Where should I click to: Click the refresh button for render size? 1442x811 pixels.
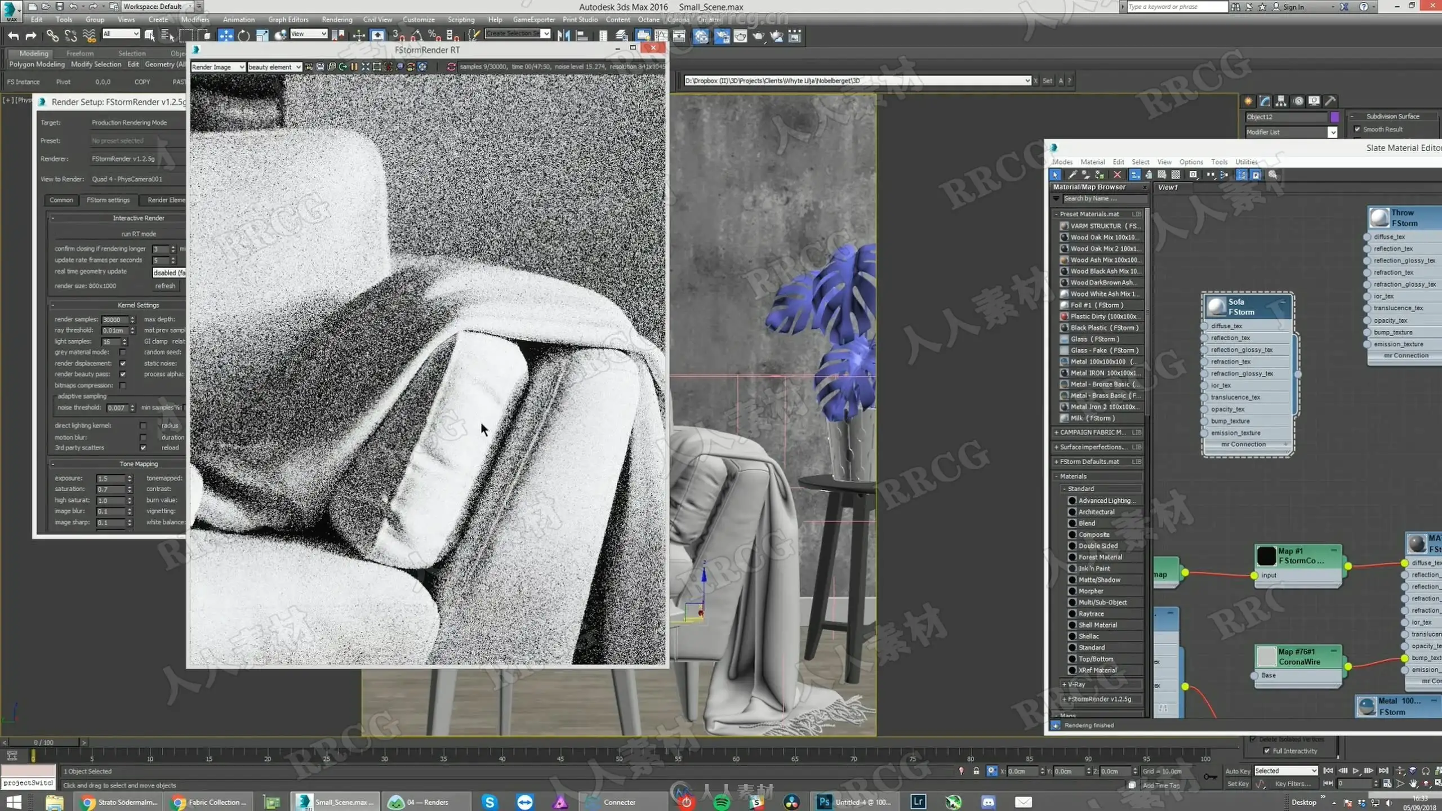(x=165, y=286)
